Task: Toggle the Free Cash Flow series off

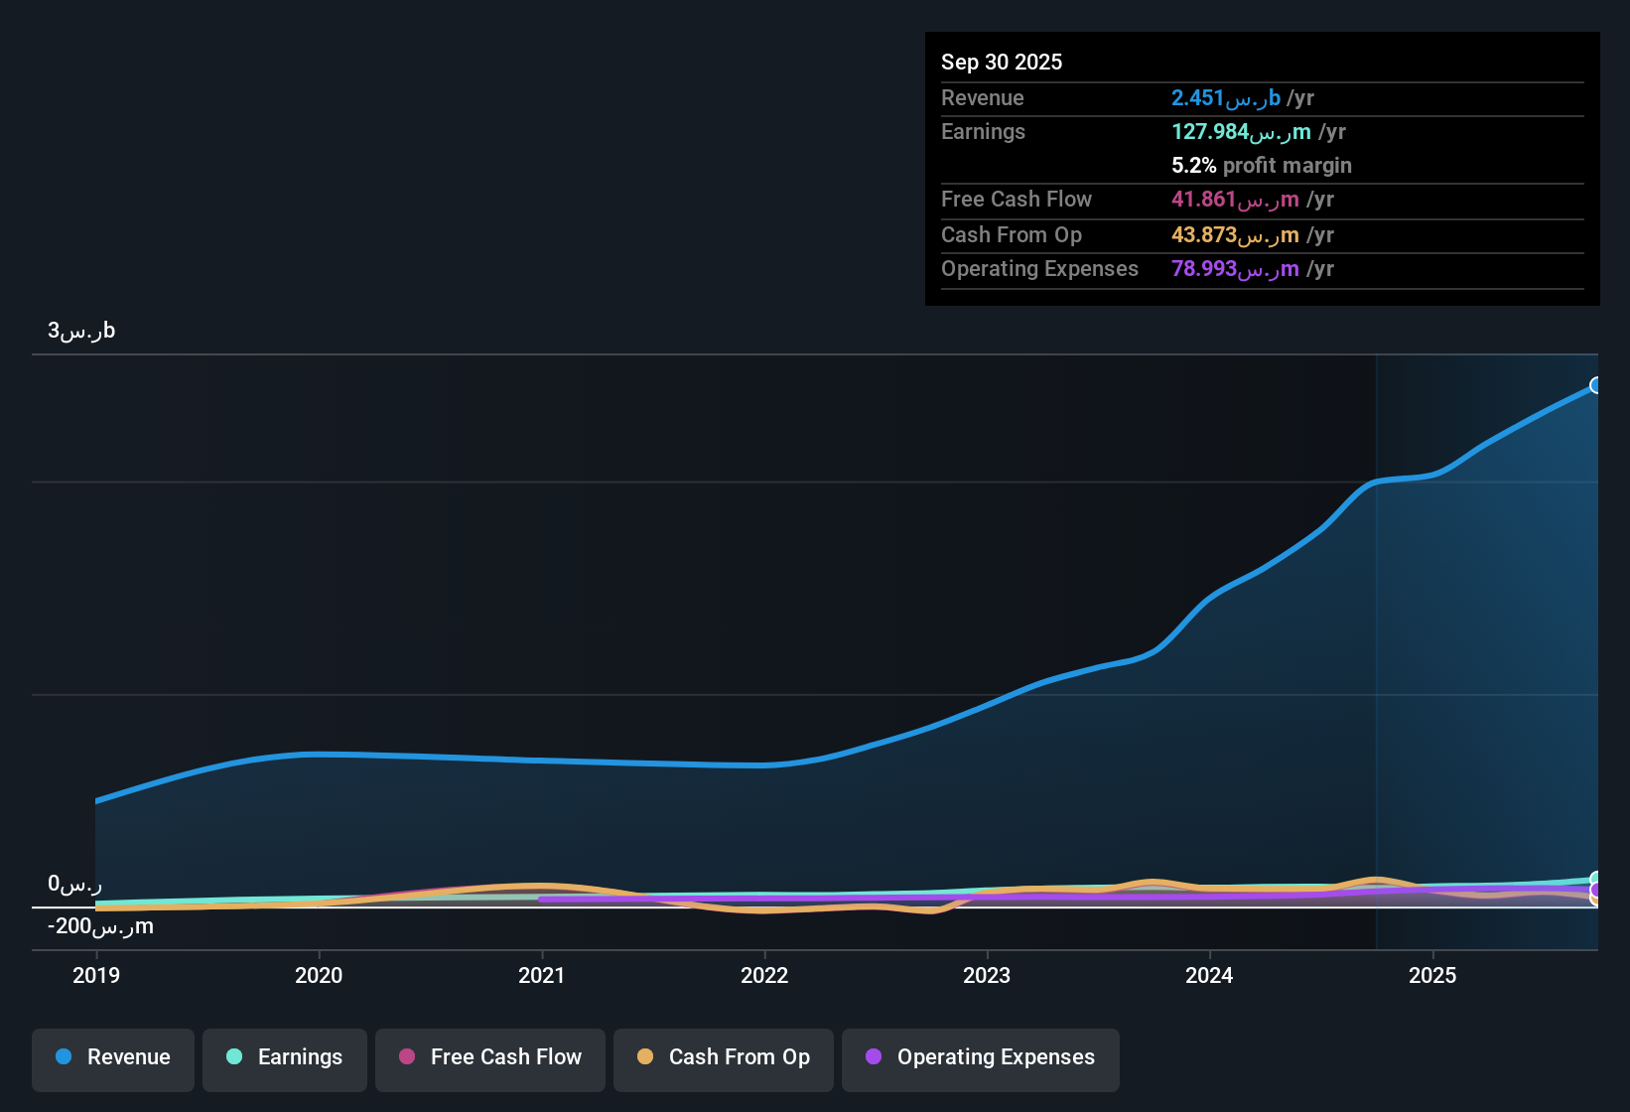Action: [x=489, y=1057]
